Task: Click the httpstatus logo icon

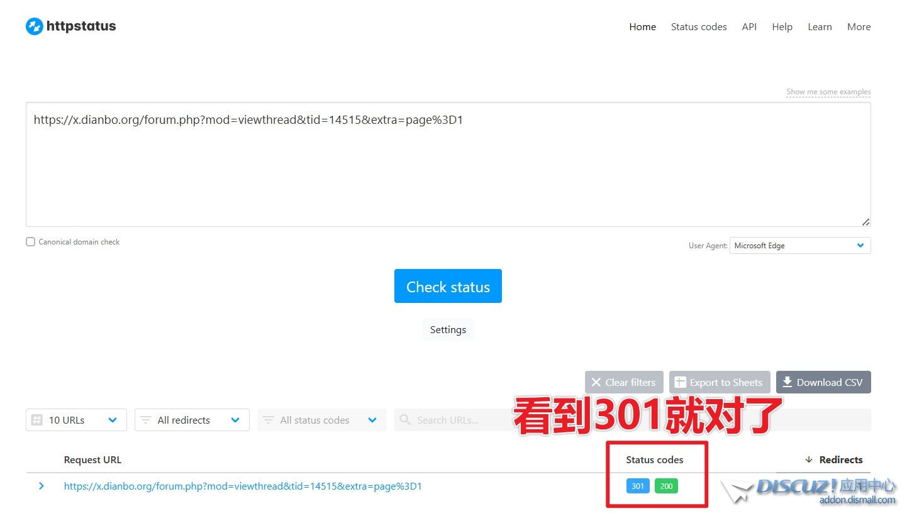Action: (x=34, y=26)
